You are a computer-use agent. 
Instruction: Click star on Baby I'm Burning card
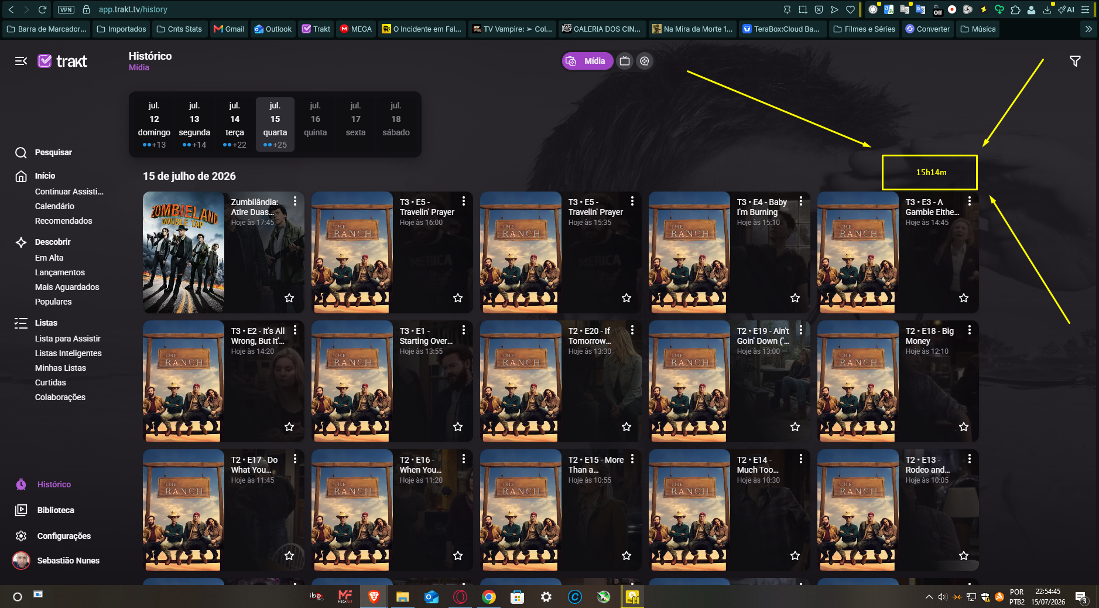point(795,298)
